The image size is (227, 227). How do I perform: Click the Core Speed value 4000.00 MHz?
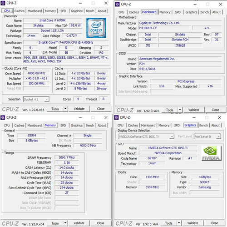tap(36, 73)
